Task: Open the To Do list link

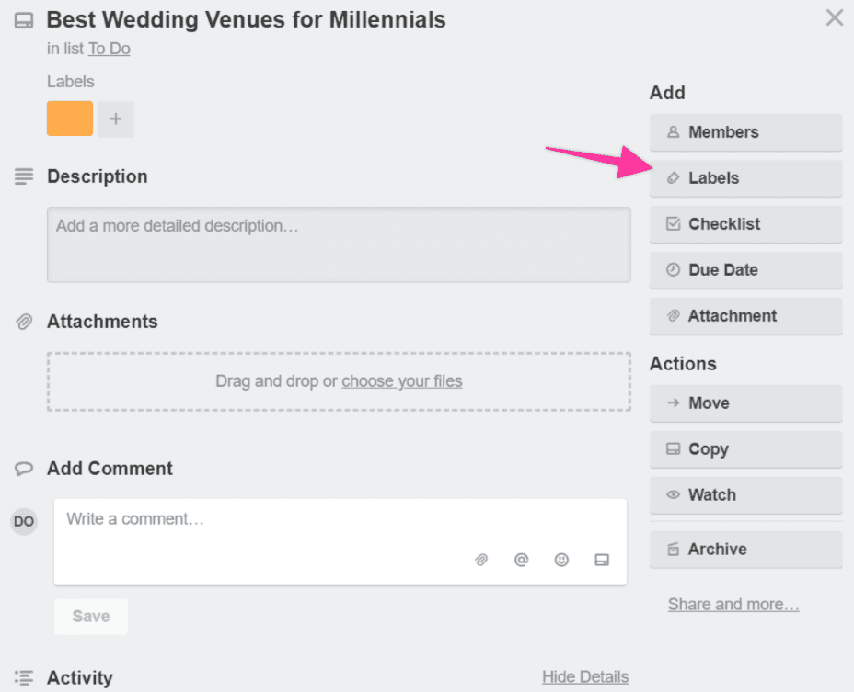Action: tap(110, 49)
